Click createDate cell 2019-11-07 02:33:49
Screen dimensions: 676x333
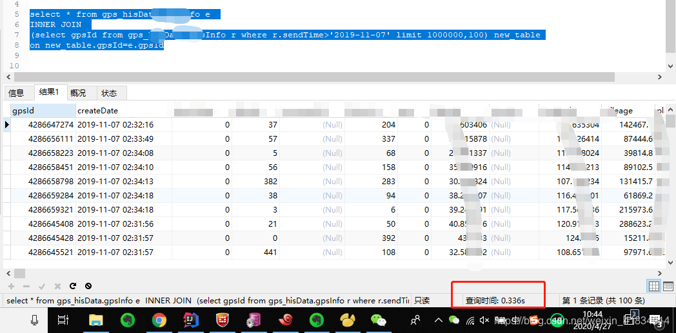click(124, 139)
